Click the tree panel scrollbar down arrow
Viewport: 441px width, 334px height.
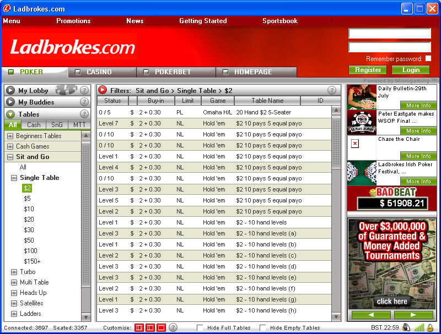coord(86,317)
